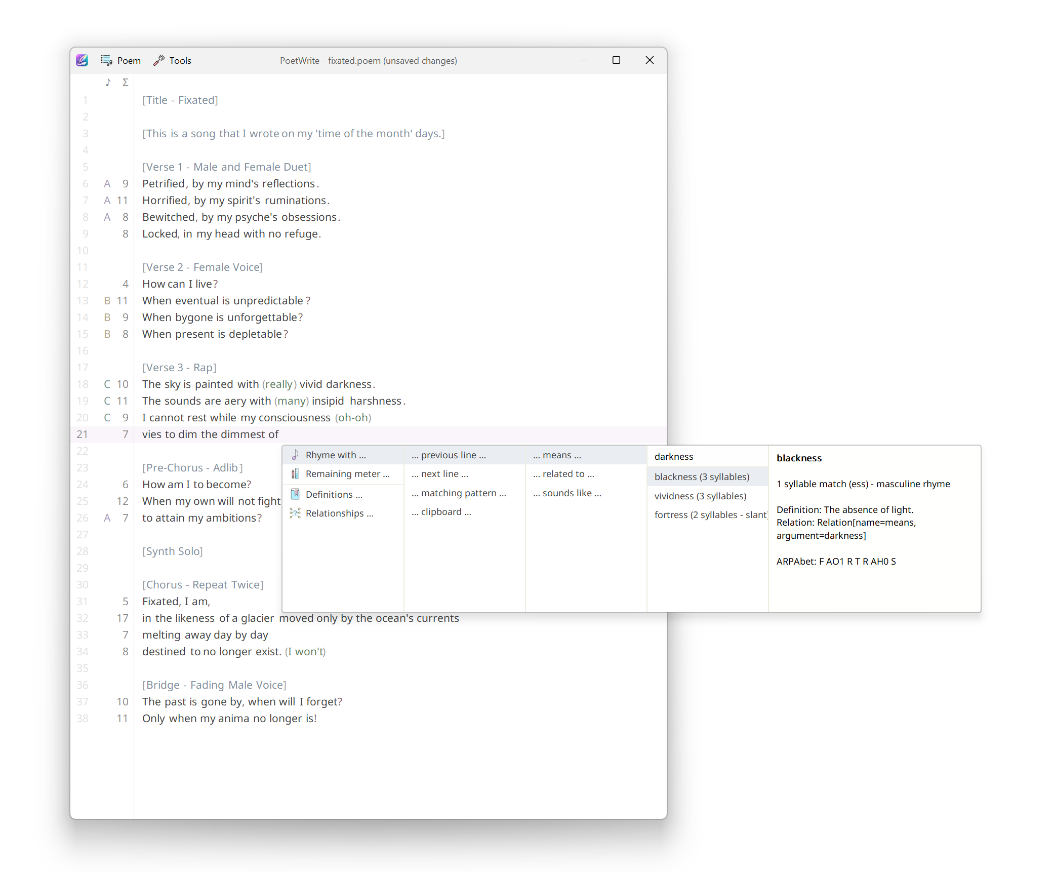Click the PoetWrite app logo icon
Screen dimensions: 1053x872
pos(82,60)
